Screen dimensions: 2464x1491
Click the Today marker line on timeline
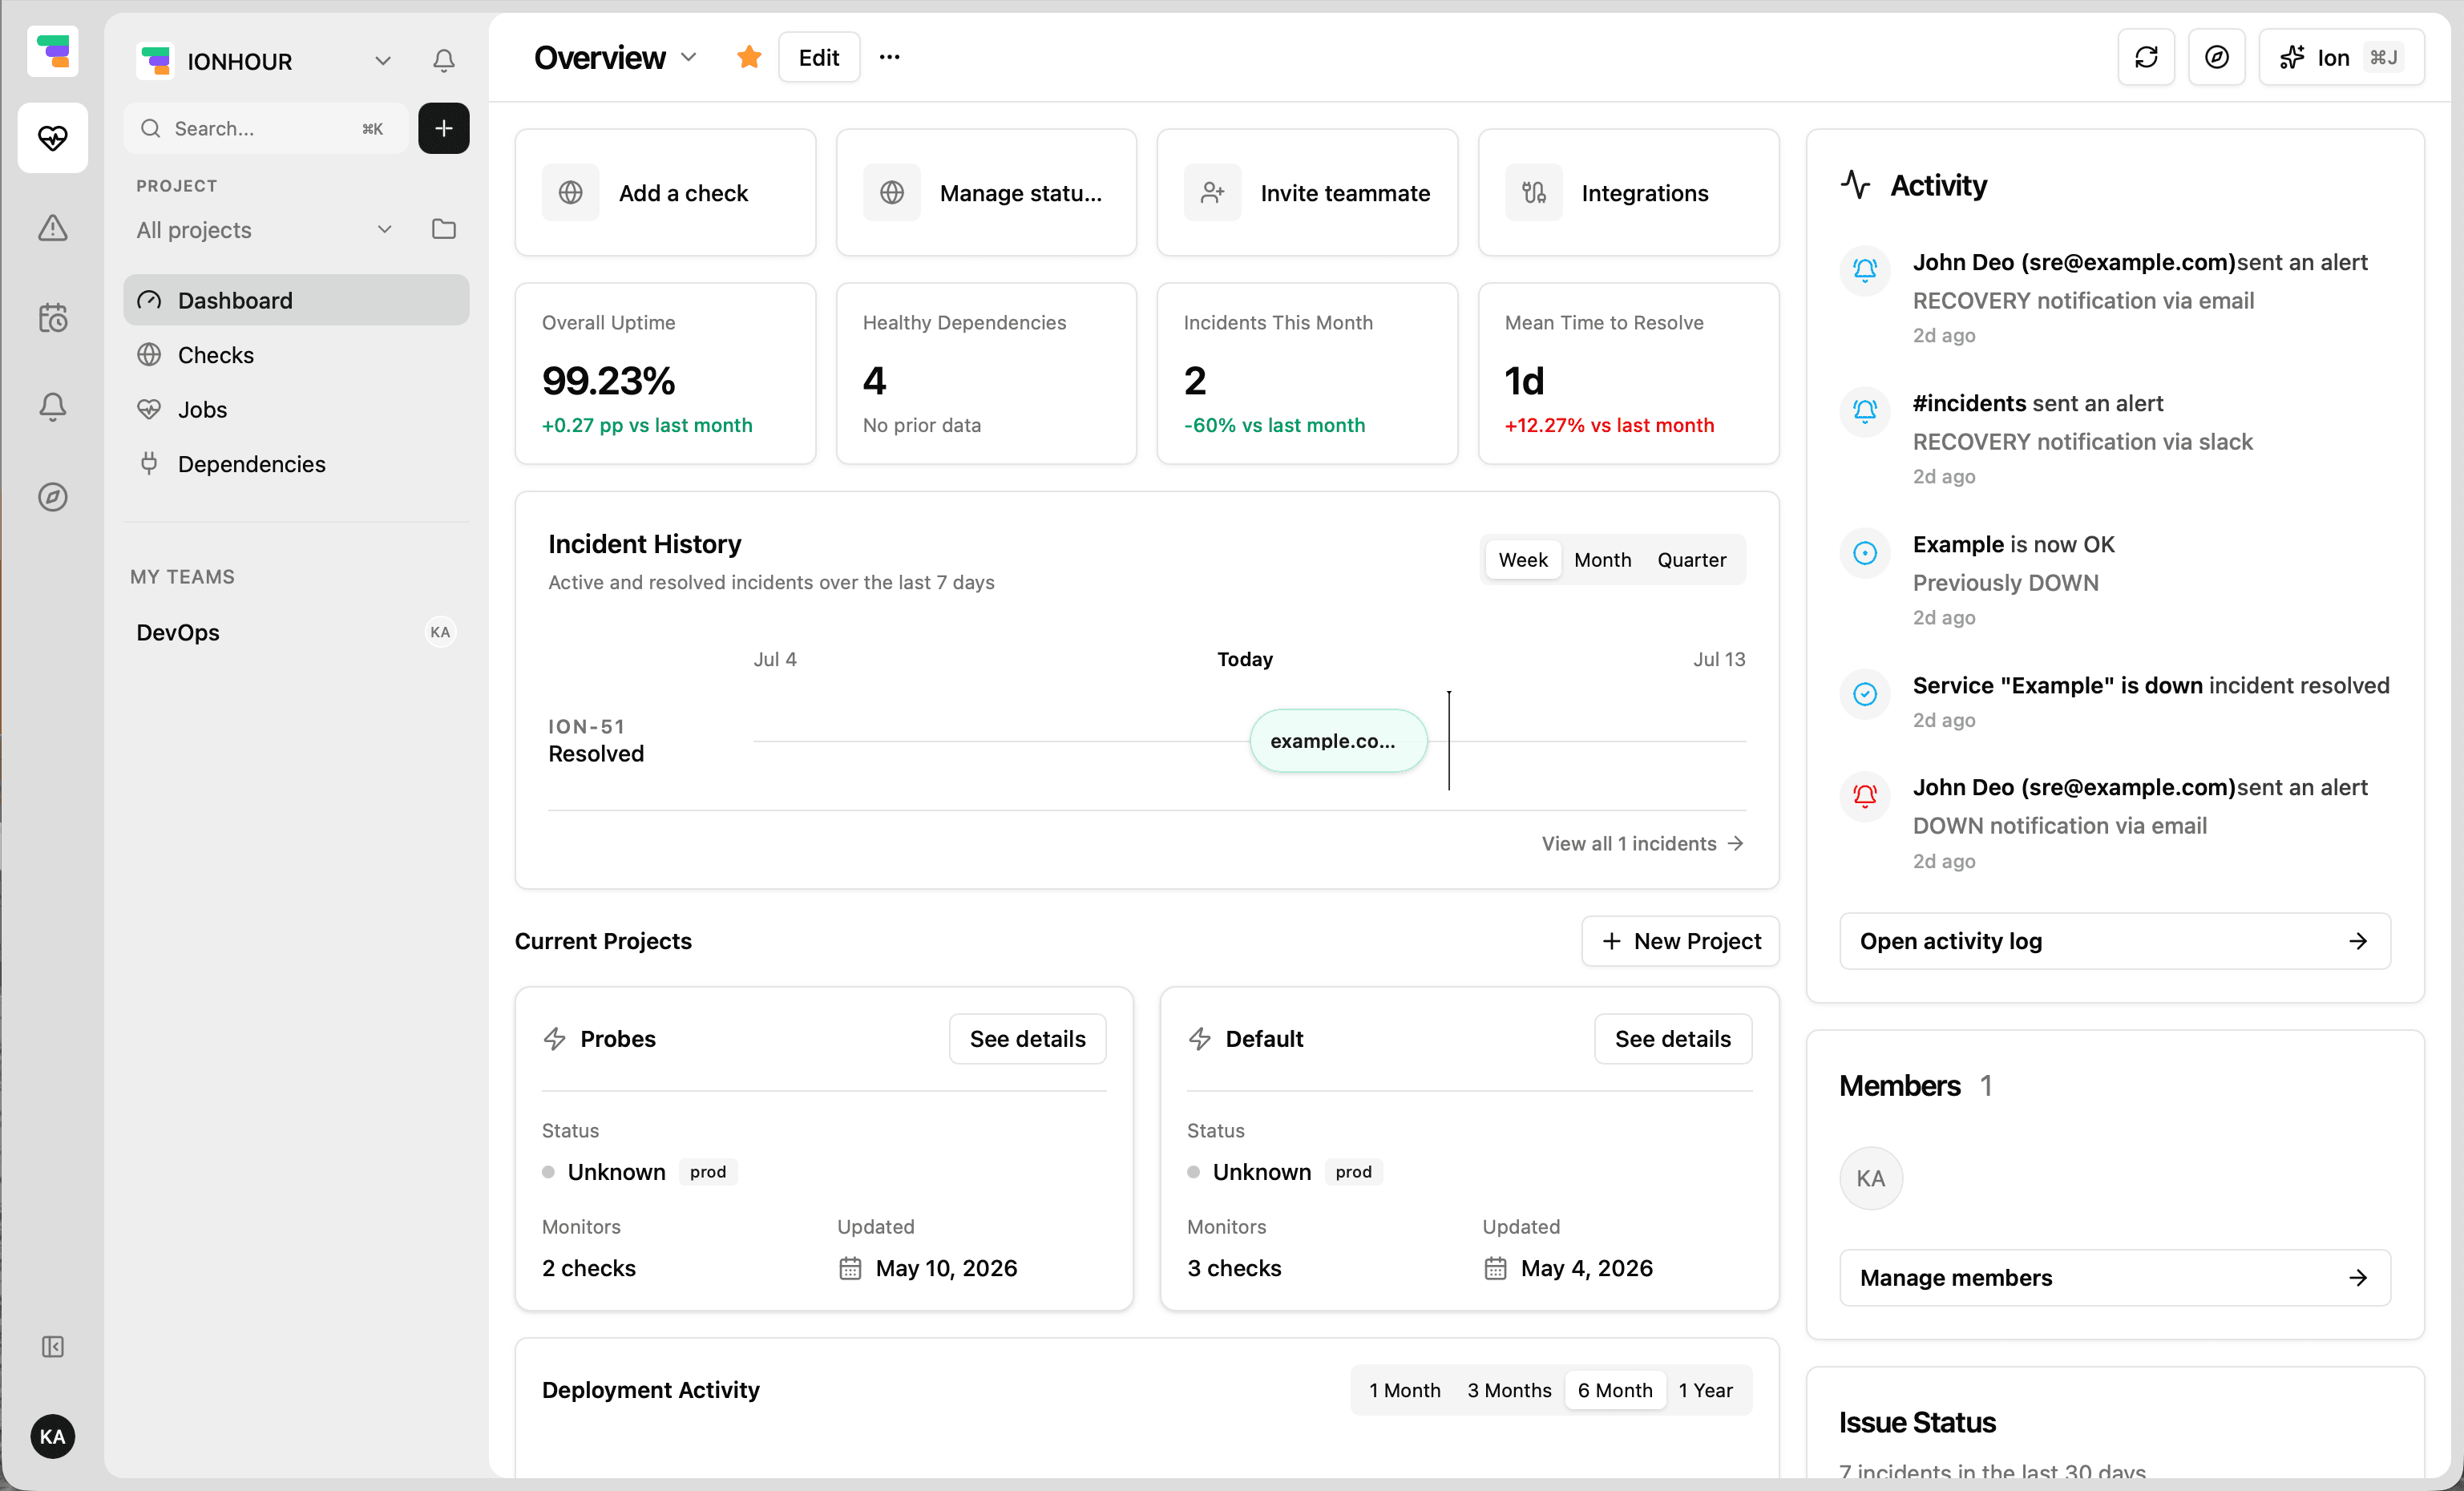tap(1448, 741)
